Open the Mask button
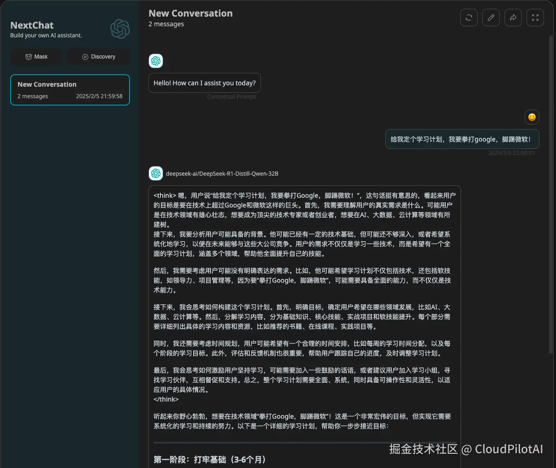This screenshot has height=468, width=556. click(x=36, y=57)
